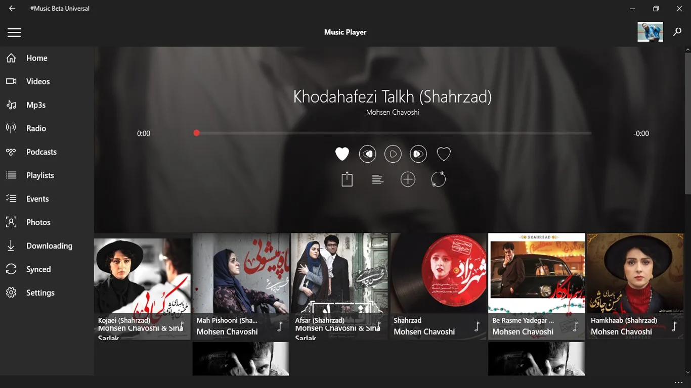The width and height of the screenshot is (691, 388).
Task: Skip to previous track
Action: coord(368,154)
